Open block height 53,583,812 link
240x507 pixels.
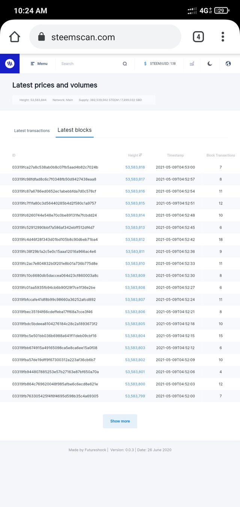pyautogui.click(x=135, y=239)
